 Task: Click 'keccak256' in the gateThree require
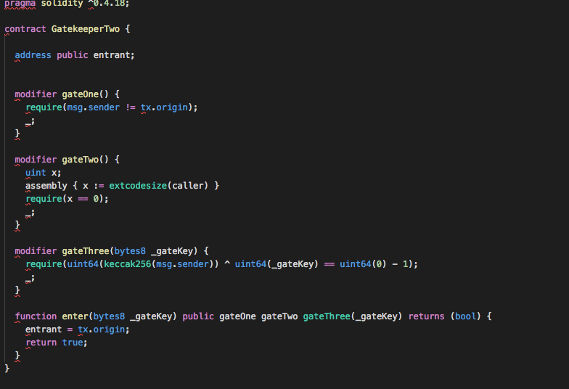(x=128, y=264)
